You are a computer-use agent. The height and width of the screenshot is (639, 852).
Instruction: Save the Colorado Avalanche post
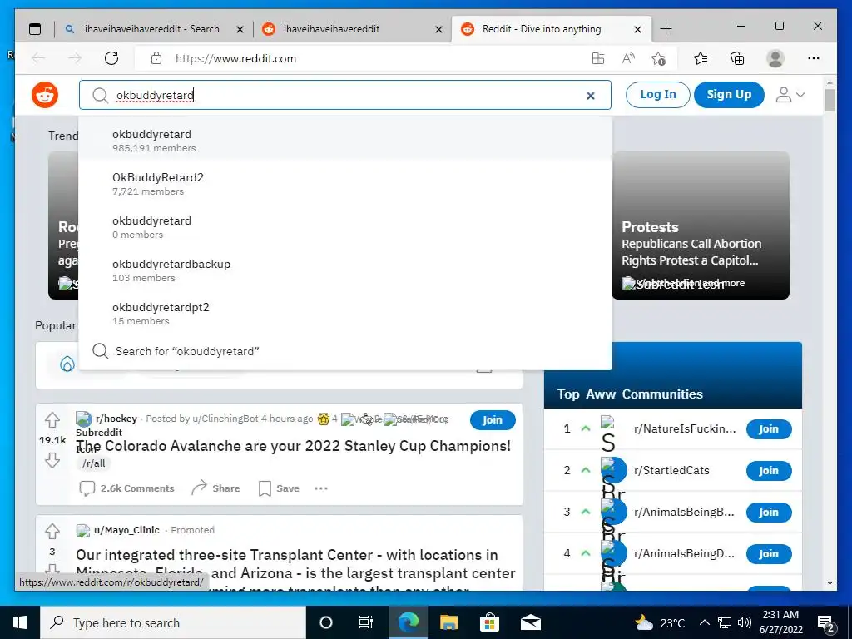pyautogui.click(x=279, y=488)
